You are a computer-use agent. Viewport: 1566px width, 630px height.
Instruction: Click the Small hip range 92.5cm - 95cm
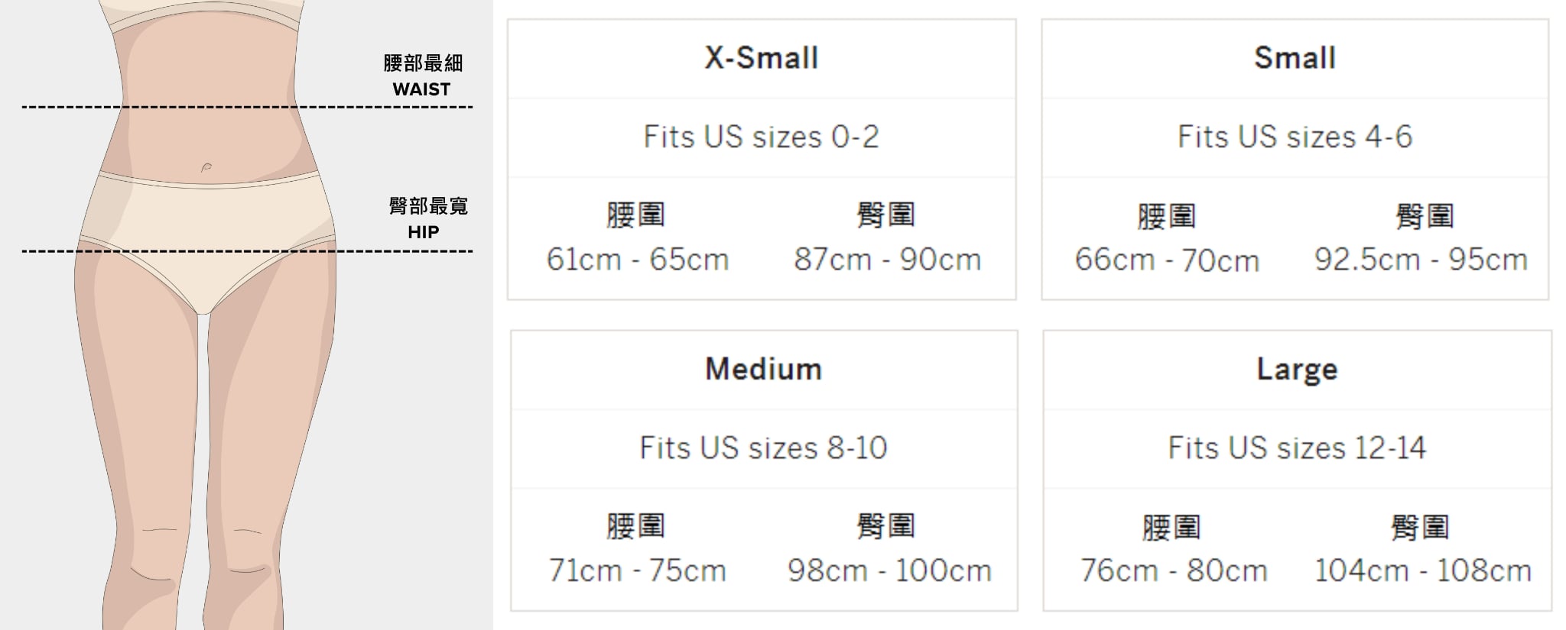(x=1421, y=260)
